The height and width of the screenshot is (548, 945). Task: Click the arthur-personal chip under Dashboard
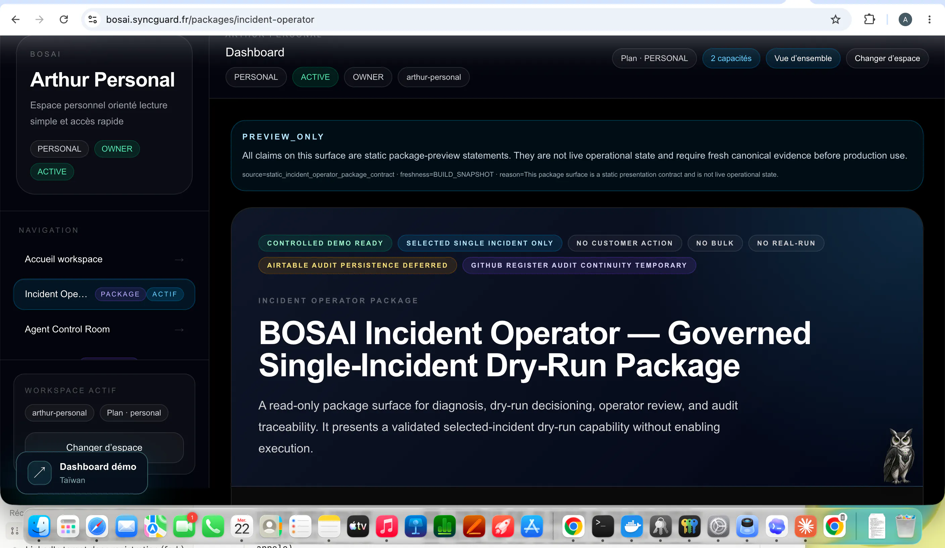tap(433, 77)
